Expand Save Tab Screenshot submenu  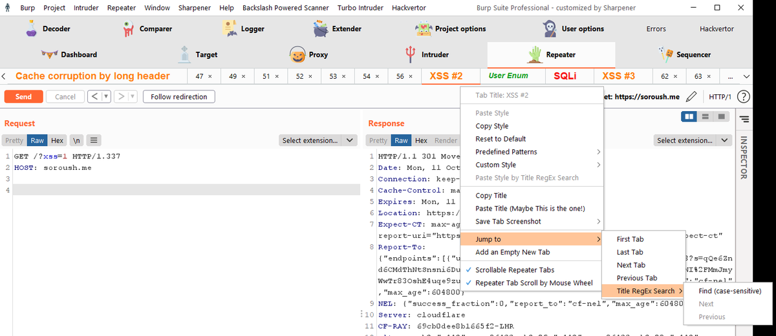531,222
